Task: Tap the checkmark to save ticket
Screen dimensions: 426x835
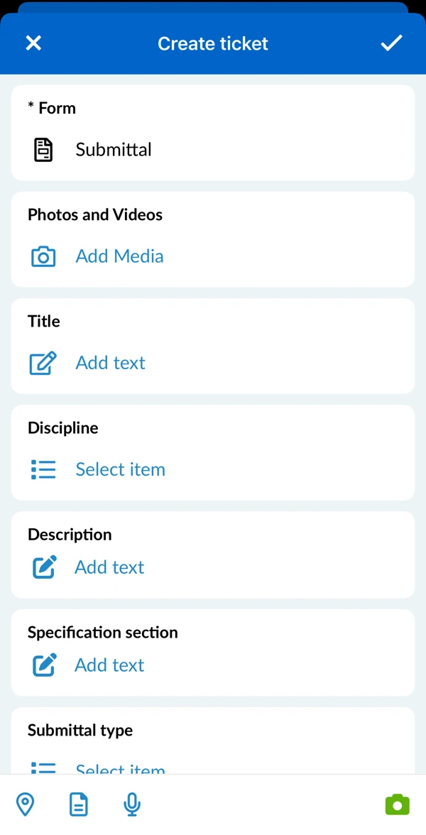Action: click(391, 43)
